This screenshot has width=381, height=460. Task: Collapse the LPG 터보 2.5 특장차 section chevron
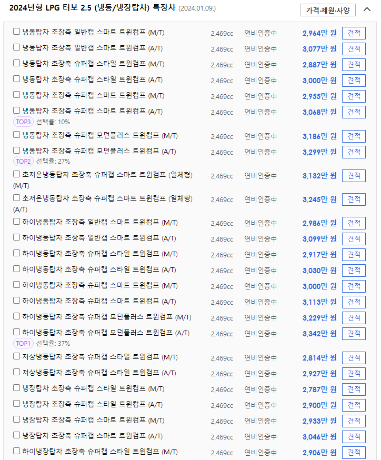coord(367,9)
